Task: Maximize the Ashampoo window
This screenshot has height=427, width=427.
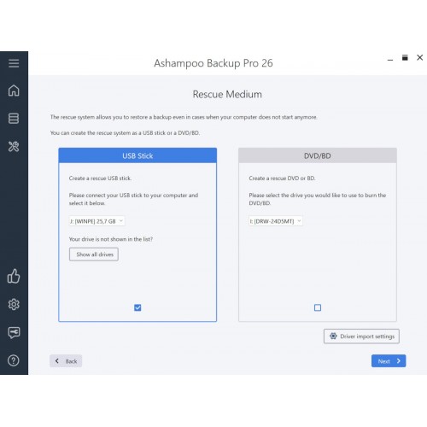Action: point(405,58)
